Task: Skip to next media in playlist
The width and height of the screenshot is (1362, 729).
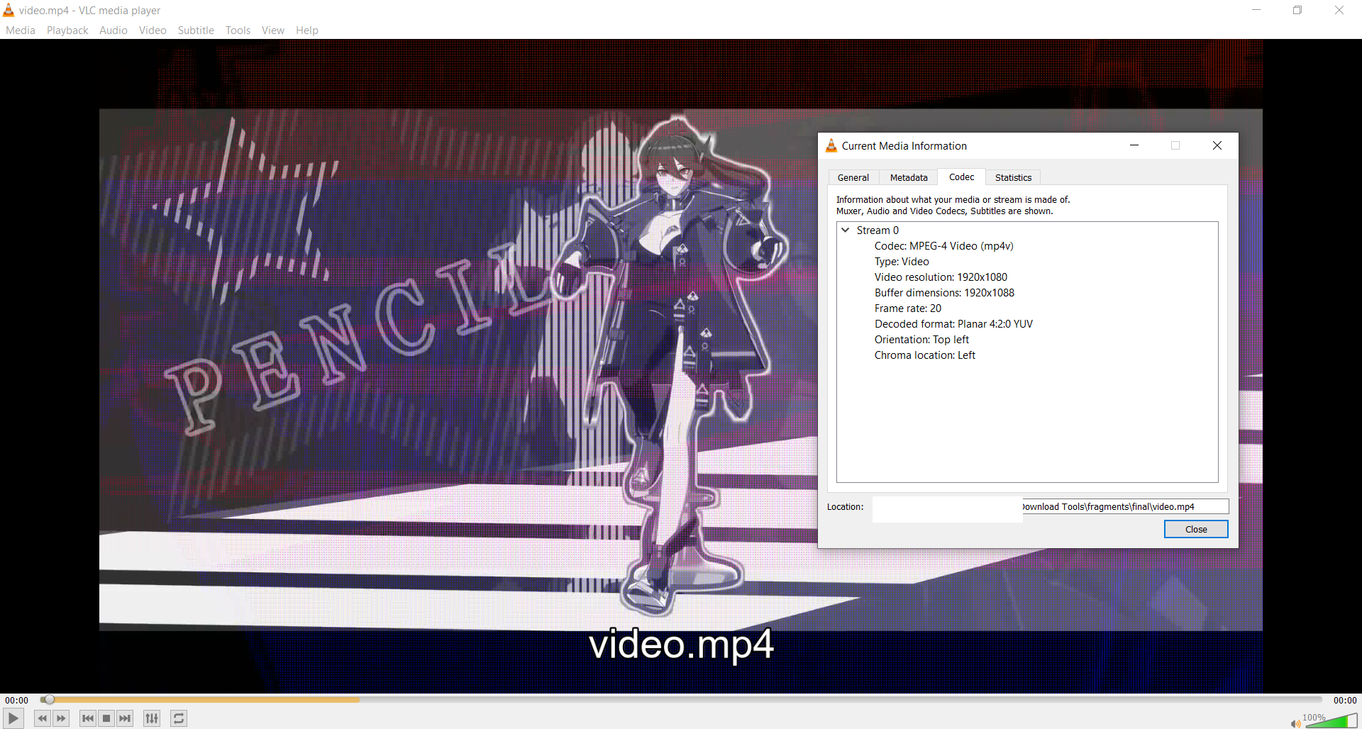Action: (x=125, y=718)
